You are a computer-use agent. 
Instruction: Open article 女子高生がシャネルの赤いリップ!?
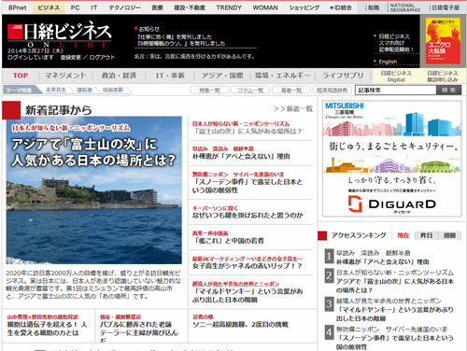248,266
